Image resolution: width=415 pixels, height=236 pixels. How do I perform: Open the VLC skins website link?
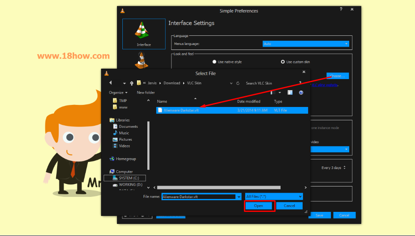pos(325,85)
